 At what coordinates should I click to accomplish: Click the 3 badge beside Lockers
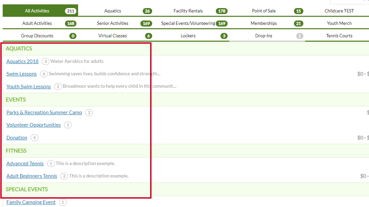pyautogui.click(x=224, y=36)
